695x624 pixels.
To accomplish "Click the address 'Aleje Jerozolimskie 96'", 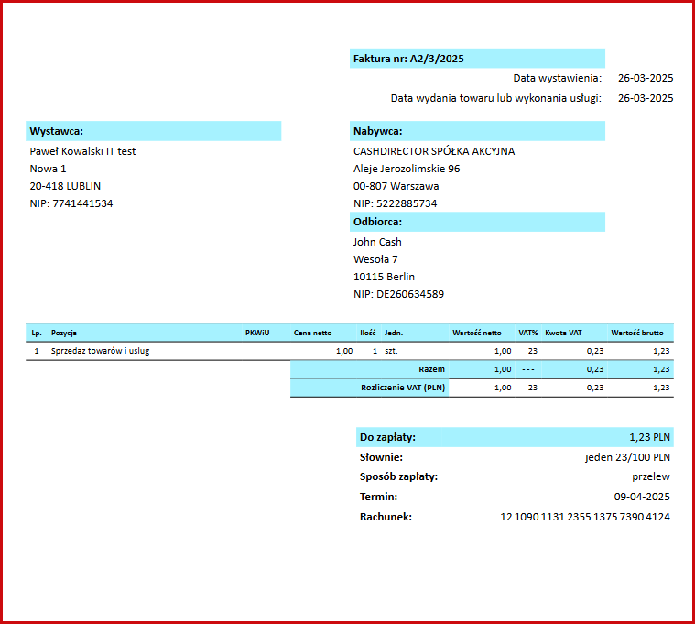I will click(407, 169).
